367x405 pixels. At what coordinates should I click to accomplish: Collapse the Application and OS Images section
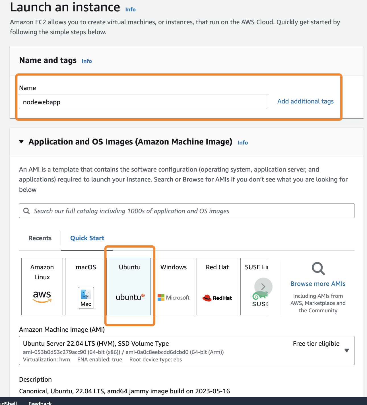[x=21, y=142]
